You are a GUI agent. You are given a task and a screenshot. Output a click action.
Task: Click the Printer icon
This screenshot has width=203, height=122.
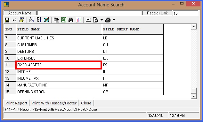point(108,20)
